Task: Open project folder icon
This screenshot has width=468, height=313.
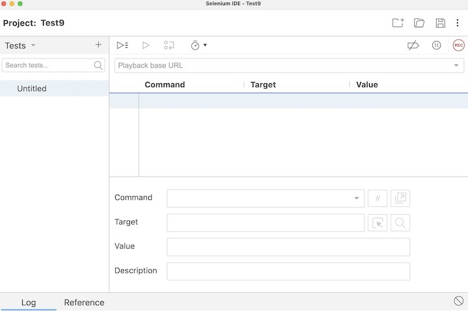Action: click(419, 23)
